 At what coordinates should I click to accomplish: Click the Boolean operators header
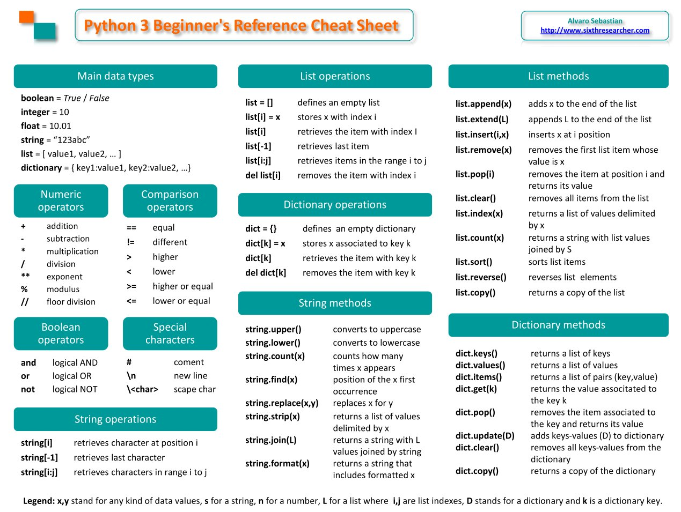pyautogui.click(x=61, y=333)
